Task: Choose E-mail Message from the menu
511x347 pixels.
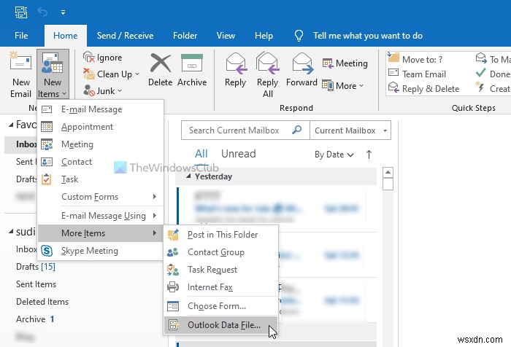Action: tap(101, 109)
